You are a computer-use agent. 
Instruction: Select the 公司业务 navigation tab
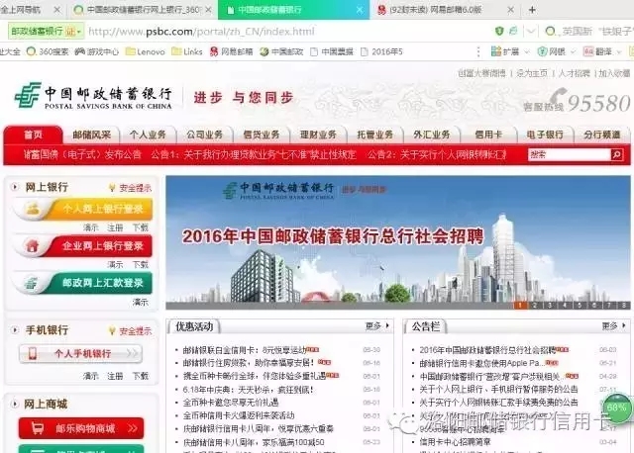click(205, 135)
